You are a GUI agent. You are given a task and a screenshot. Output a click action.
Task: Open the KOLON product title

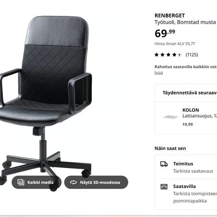click(x=191, y=110)
